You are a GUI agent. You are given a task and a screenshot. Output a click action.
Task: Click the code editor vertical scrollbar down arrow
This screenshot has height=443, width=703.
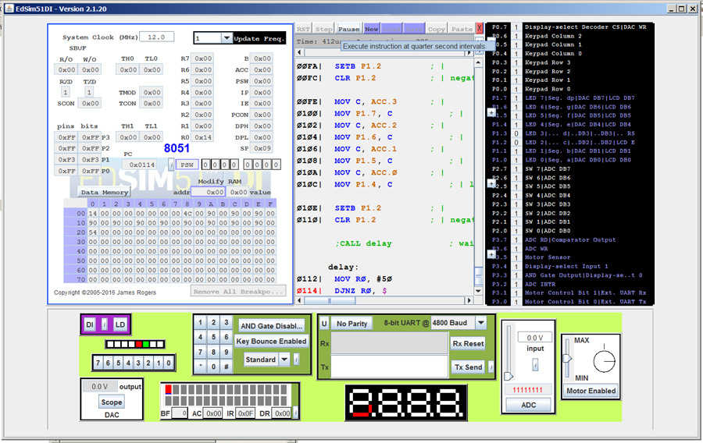(478, 292)
